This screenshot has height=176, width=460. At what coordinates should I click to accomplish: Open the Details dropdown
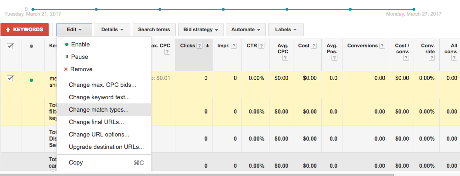(x=112, y=30)
